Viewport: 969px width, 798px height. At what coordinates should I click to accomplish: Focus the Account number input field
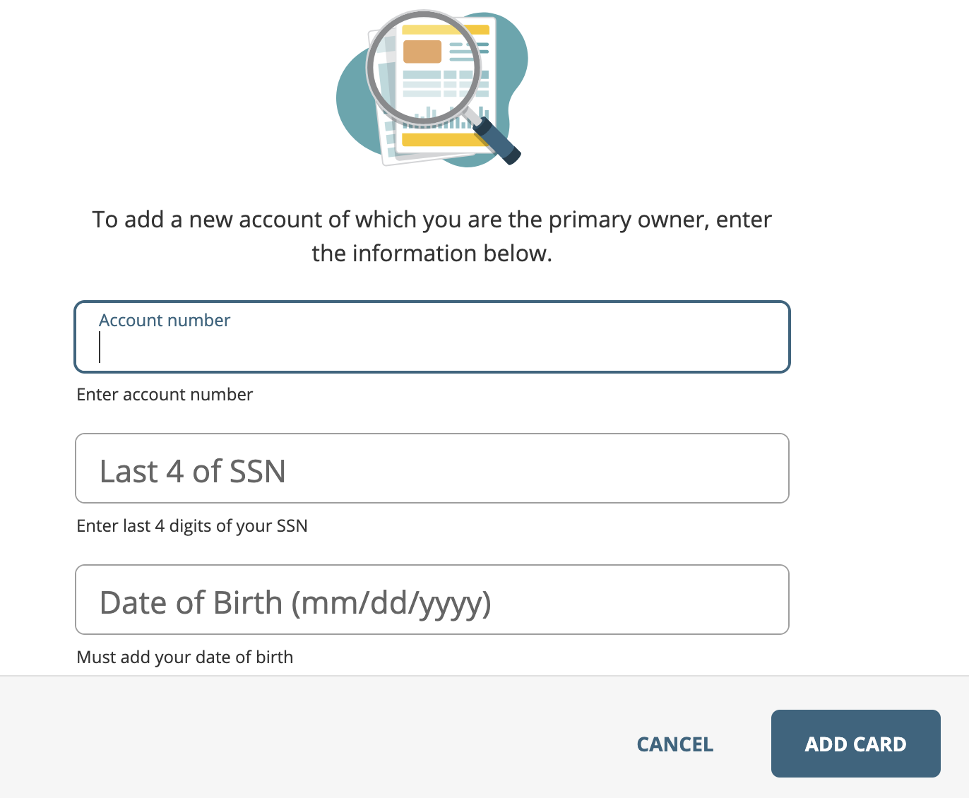(432, 337)
